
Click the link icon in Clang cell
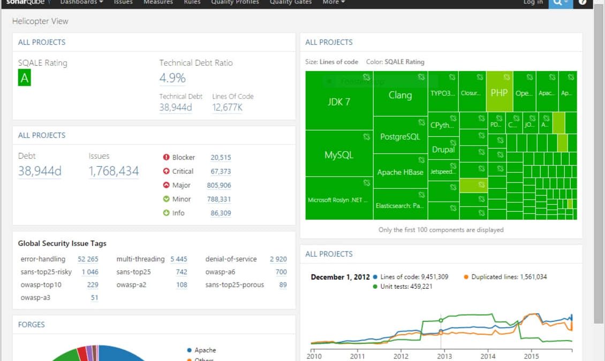[421, 77]
